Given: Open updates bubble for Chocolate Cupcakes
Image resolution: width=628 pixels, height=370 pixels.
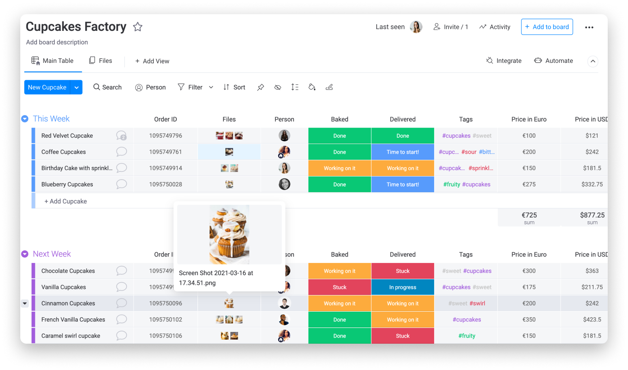Looking at the screenshot, I should (x=122, y=271).
